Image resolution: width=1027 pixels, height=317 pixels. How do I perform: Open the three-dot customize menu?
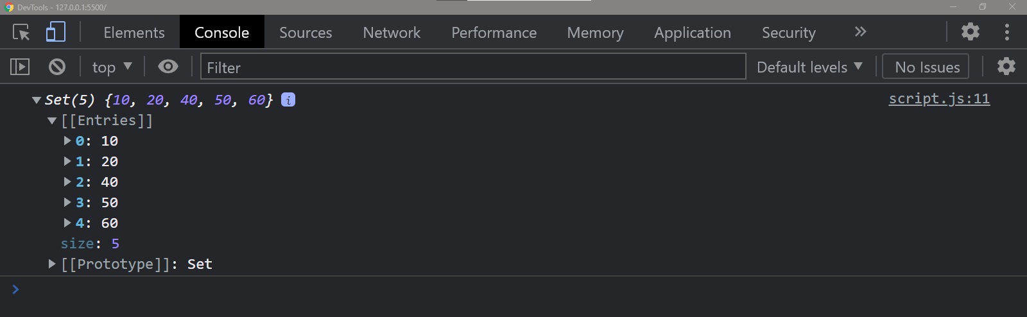pos(1006,31)
